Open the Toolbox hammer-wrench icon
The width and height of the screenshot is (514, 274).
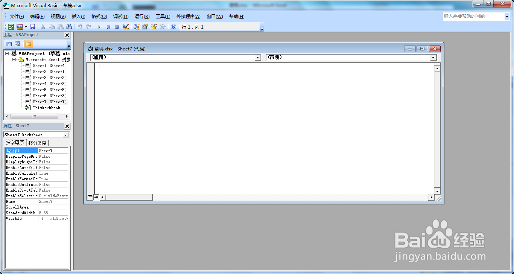pos(163,27)
